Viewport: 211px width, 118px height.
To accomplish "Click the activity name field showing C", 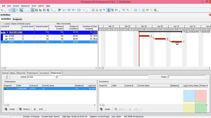I will coord(102,77).
